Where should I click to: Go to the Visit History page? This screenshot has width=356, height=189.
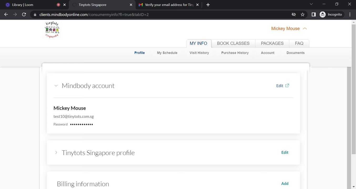199,53
